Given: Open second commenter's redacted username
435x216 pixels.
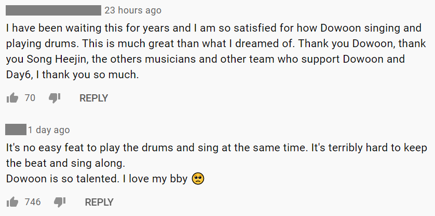Looking at the screenshot, I should point(16,129).
